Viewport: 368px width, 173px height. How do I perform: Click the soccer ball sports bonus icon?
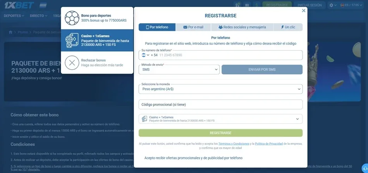point(72,18)
